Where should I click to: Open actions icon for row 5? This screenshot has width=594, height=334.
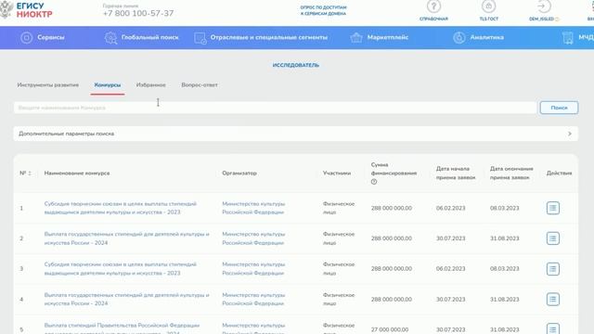pyautogui.click(x=553, y=328)
